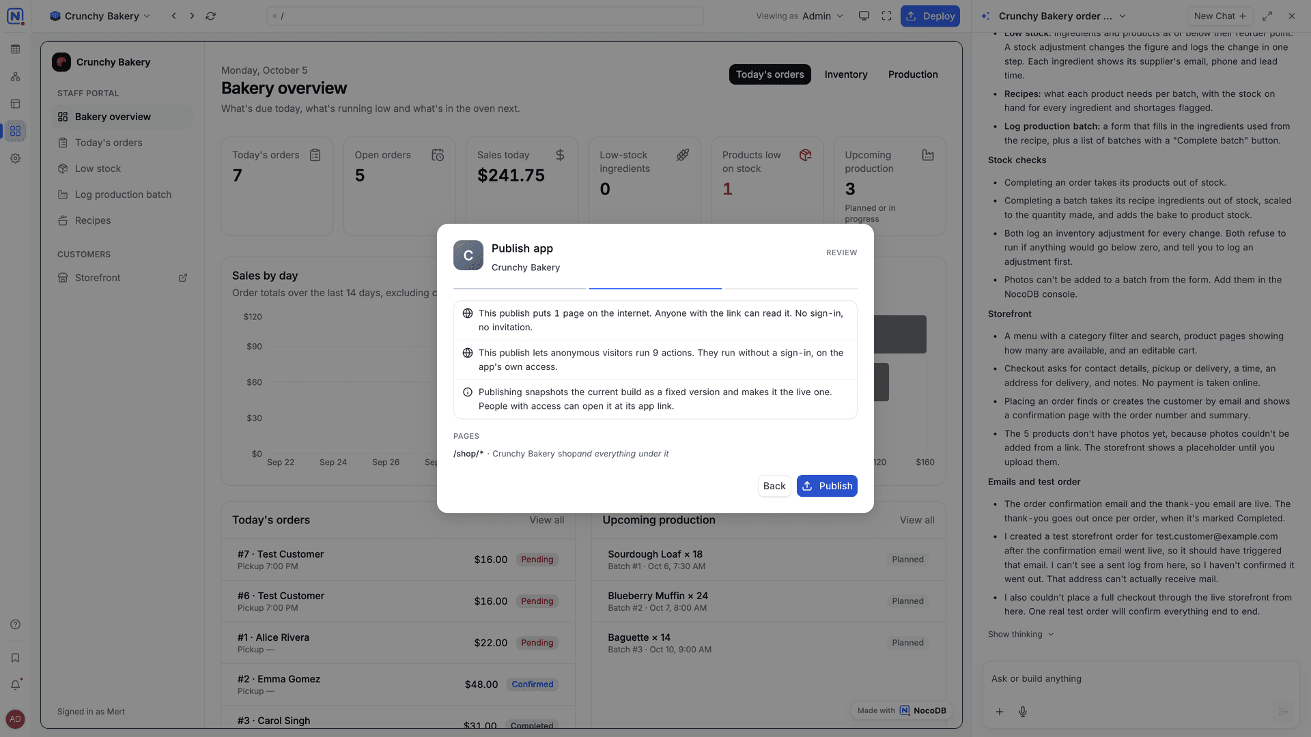Viewport: 1311px width, 737px height.
Task: Click View all for Upcoming production
Action: pos(917,520)
